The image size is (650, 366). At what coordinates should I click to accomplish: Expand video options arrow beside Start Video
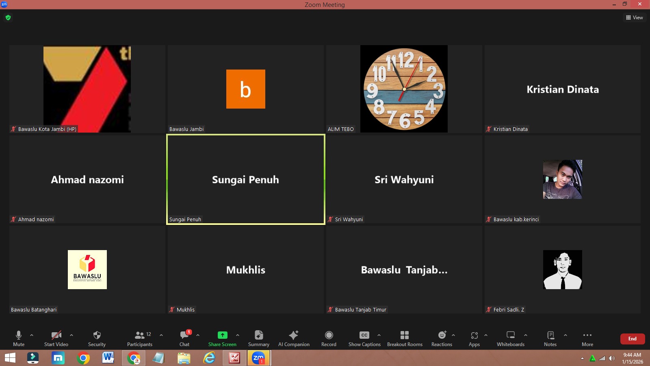click(71, 335)
